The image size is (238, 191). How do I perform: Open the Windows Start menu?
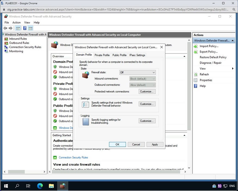coord(6,186)
